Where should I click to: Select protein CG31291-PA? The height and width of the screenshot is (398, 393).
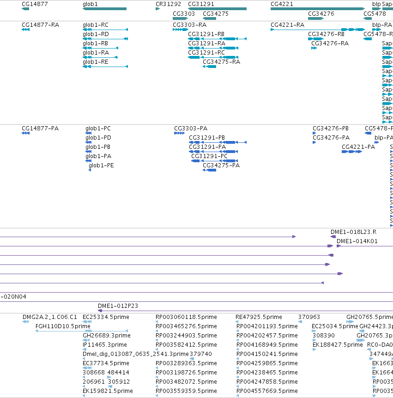[x=207, y=147]
